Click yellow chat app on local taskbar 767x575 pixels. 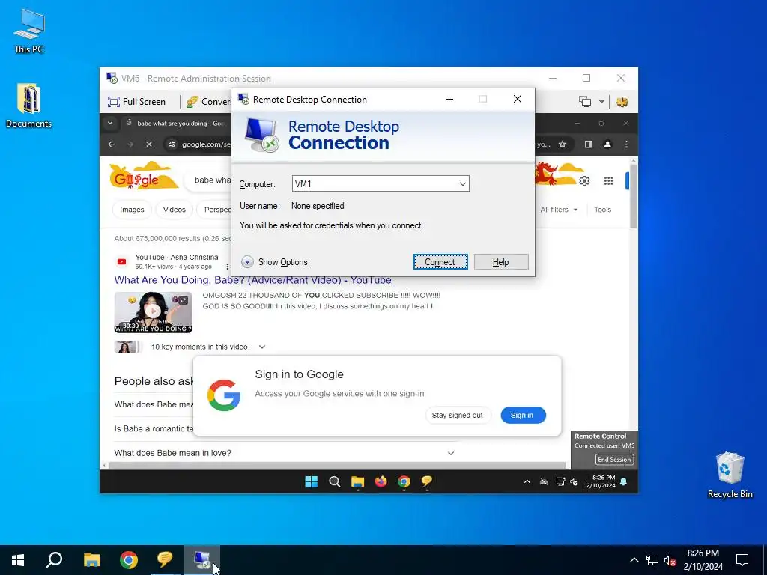coord(166,560)
